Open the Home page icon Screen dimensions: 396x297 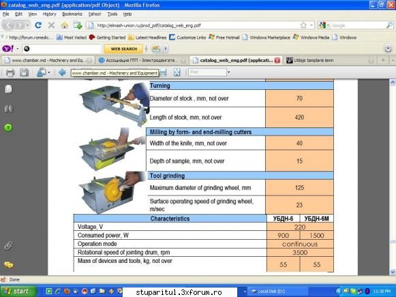[64, 25]
